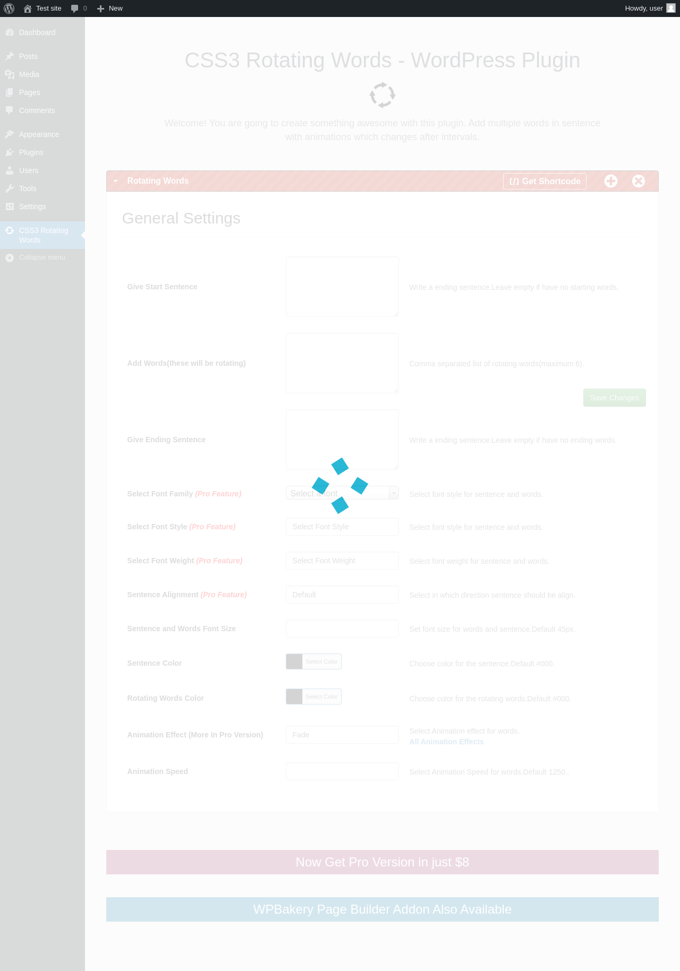This screenshot has width=680, height=971.
Task: Open the New content menu
Action: [x=110, y=8]
